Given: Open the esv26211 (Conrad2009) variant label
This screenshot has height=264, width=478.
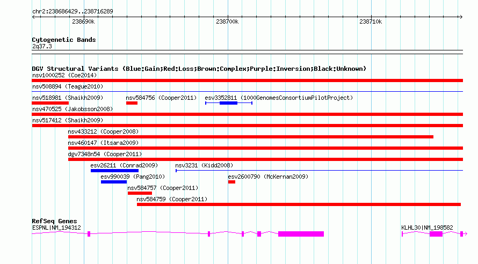Looking at the screenshot, I should click(124, 165).
